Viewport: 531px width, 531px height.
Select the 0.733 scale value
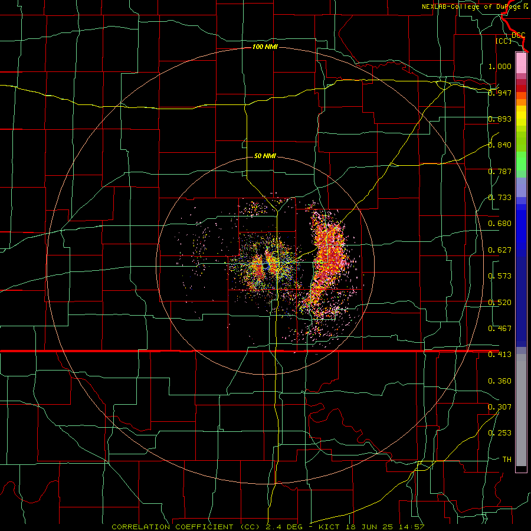pyautogui.click(x=500, y=198)
